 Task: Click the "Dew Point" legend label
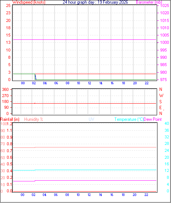coord(153,119)
